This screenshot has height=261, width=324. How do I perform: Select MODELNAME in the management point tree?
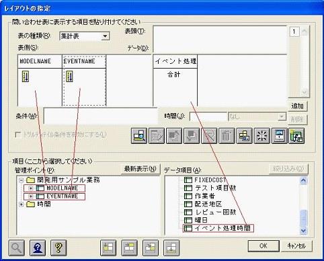(62, 188)
